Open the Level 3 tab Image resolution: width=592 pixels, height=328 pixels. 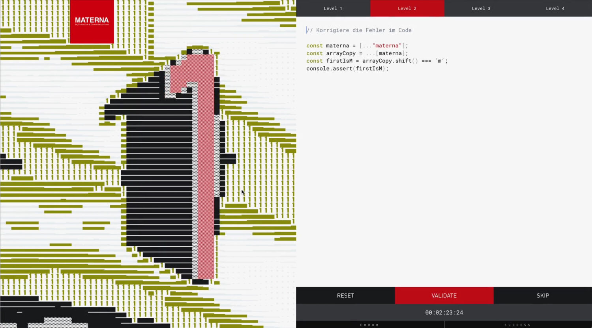point(481,8)
